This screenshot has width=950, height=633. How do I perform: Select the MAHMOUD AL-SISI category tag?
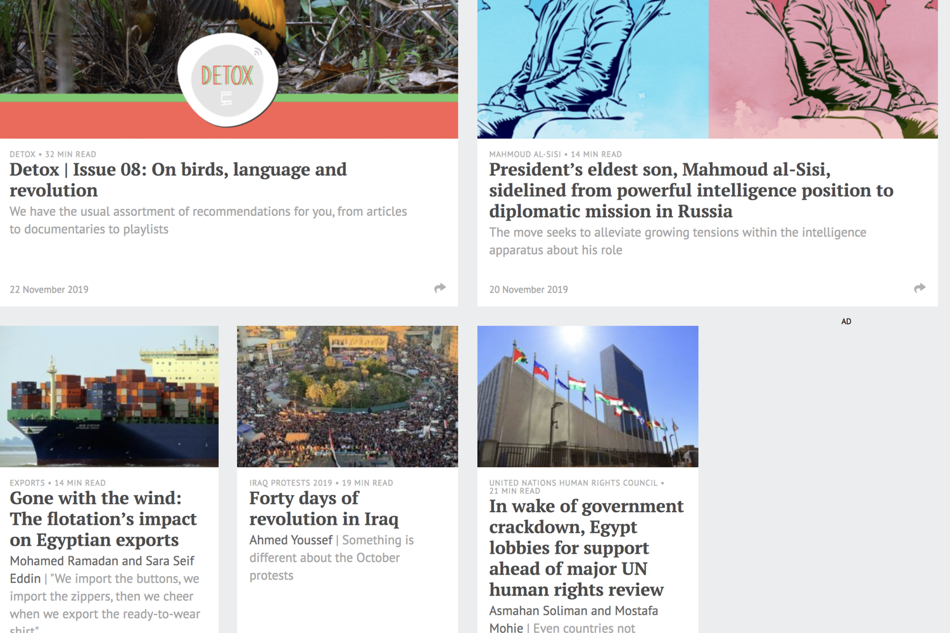[525, 154]
